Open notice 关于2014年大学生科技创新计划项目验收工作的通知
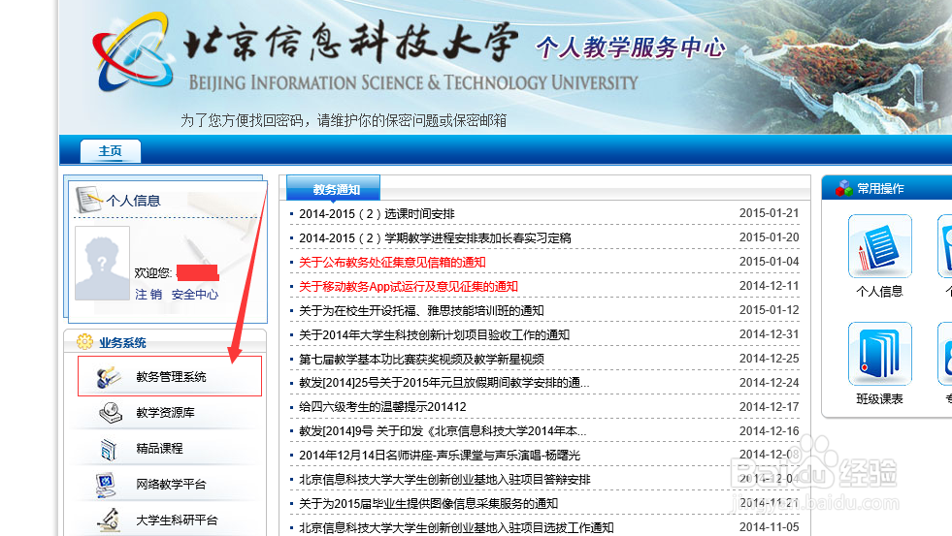 pyautogui.click(x=434, y=335)
